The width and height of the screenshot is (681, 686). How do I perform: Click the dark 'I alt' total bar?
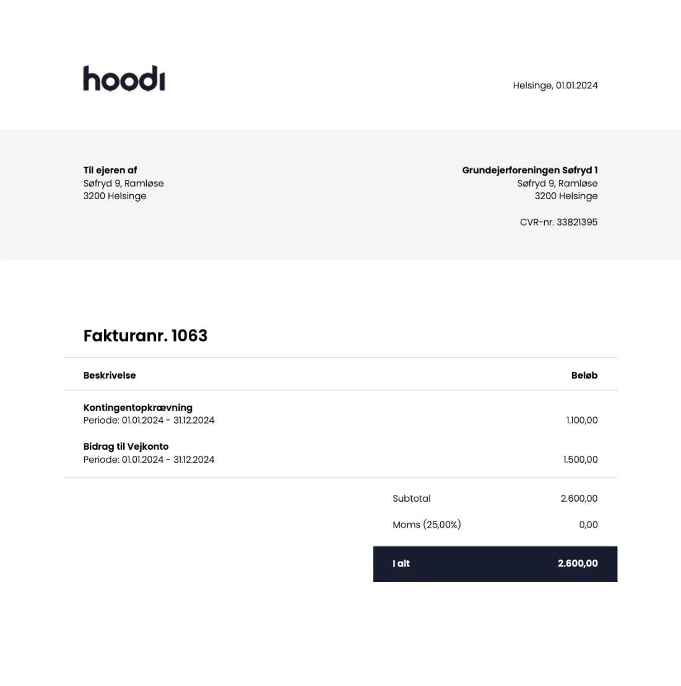point(495,564)
